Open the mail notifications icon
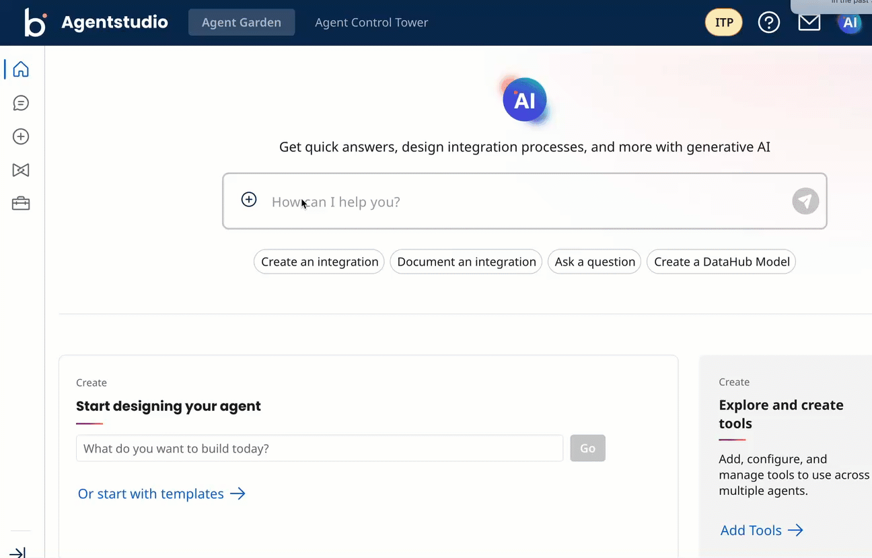Image resolution: width=872 pixels, height=558 pixels. click(809, 22)
